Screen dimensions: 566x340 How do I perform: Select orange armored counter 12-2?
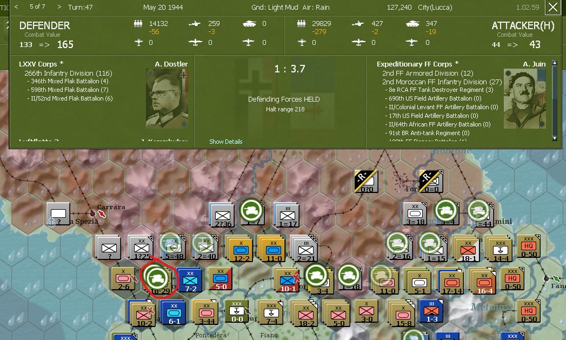[x=241, y=249]
